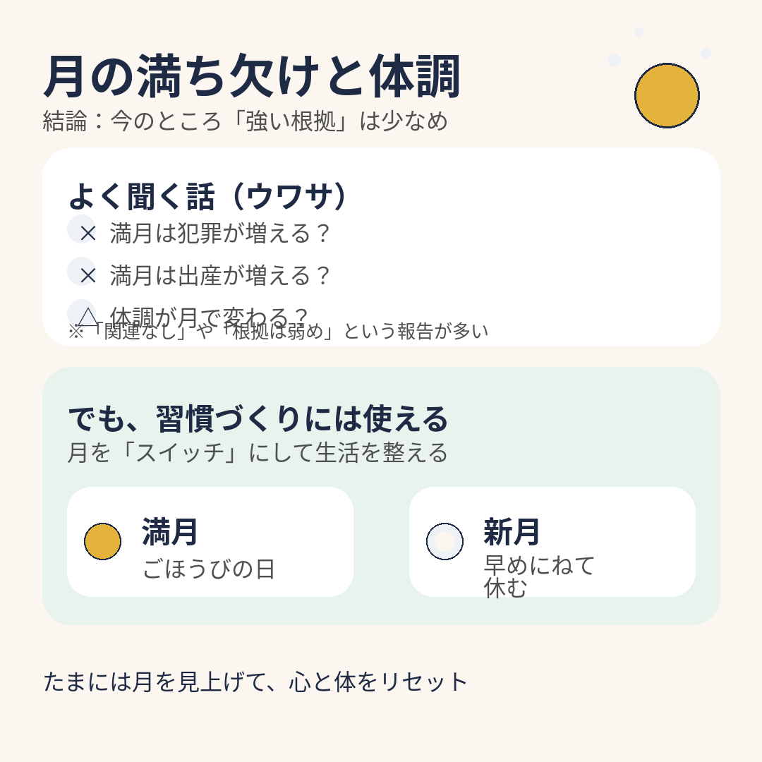Click the main title 月の満ち欠けと体調
762x762 pixels.
(x=252, y=76)
